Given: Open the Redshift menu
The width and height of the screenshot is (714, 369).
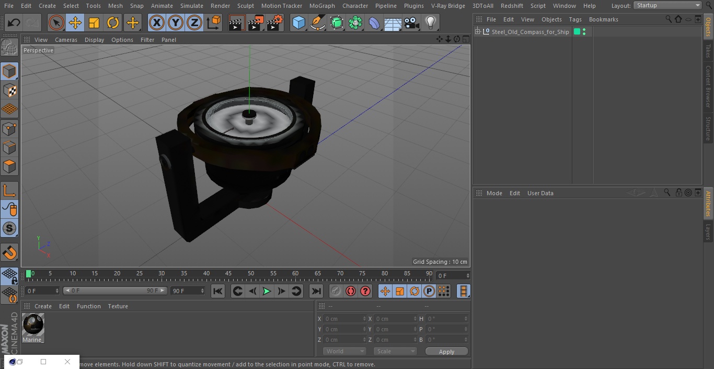Looking at the screenshot, I should (x=512, y=6).
